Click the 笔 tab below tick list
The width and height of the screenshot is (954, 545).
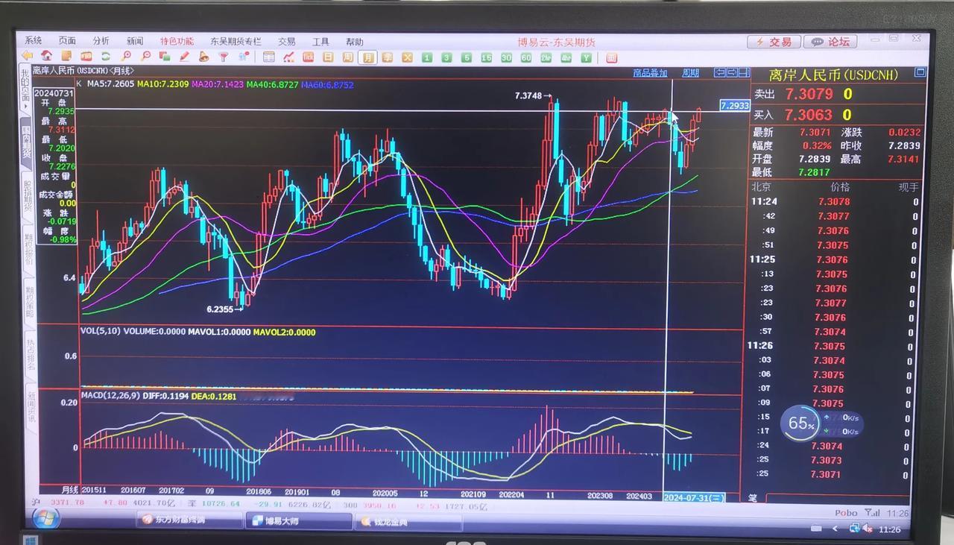point(753,497)
